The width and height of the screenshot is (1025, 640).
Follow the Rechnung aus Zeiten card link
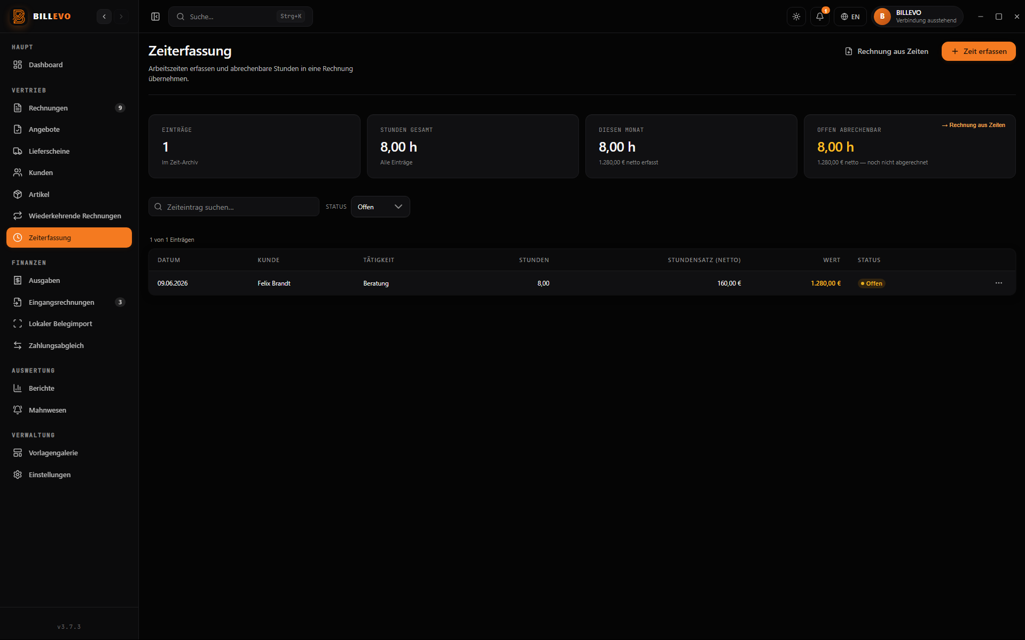(x=974, y=125)
